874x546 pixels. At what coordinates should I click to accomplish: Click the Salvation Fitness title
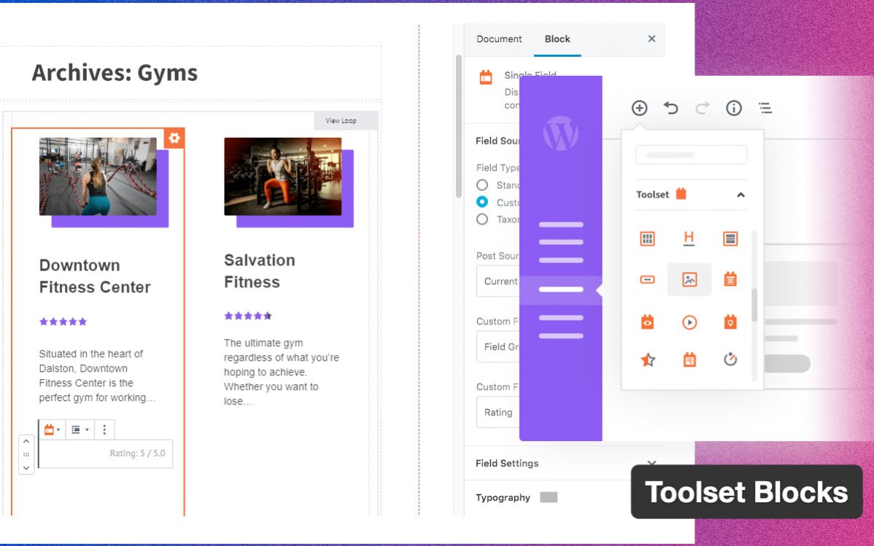[x=260, y=270]
